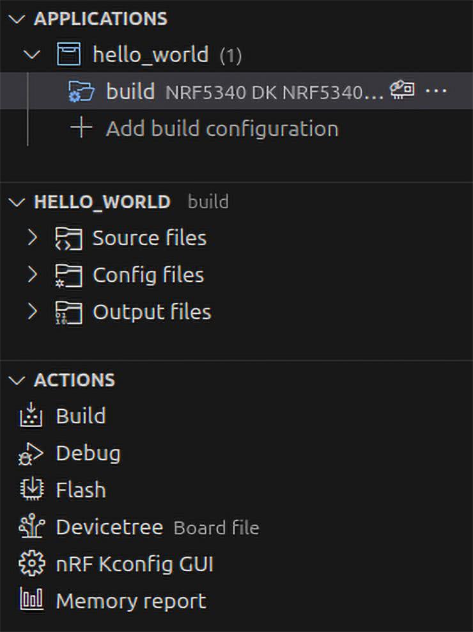Click Add build configuration

pyautogui.click(x=221, y=129)
